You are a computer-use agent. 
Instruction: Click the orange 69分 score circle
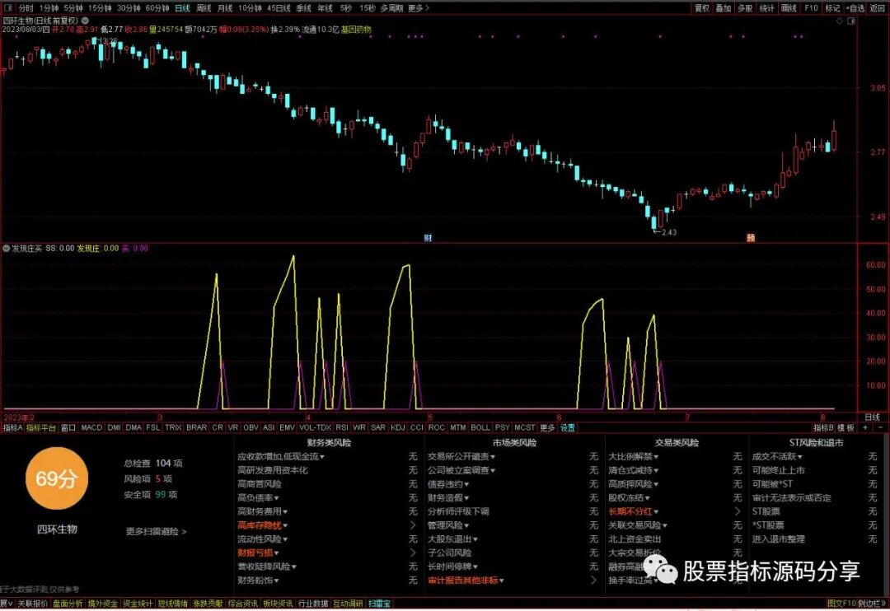[57, 478]
